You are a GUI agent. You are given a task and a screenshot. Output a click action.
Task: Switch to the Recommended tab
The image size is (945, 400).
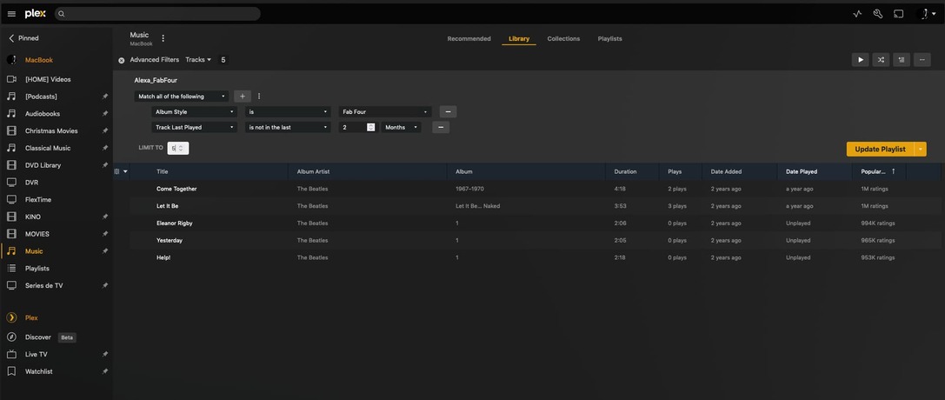pos(469,38)
